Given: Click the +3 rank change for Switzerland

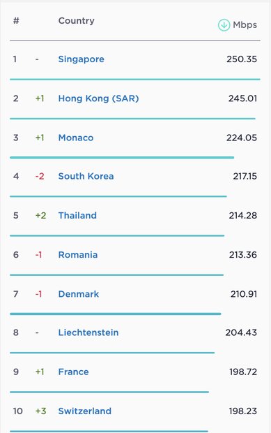Looking at the screenshot, I should [40, 411].
